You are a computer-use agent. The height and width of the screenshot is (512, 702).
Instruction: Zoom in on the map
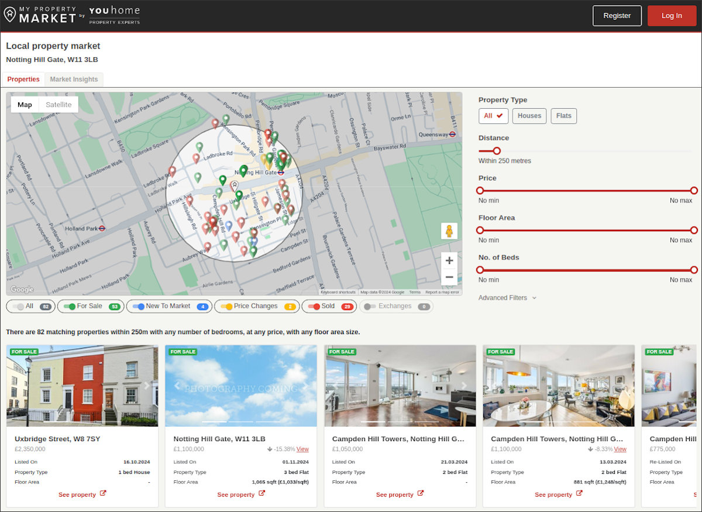(449, 260)
